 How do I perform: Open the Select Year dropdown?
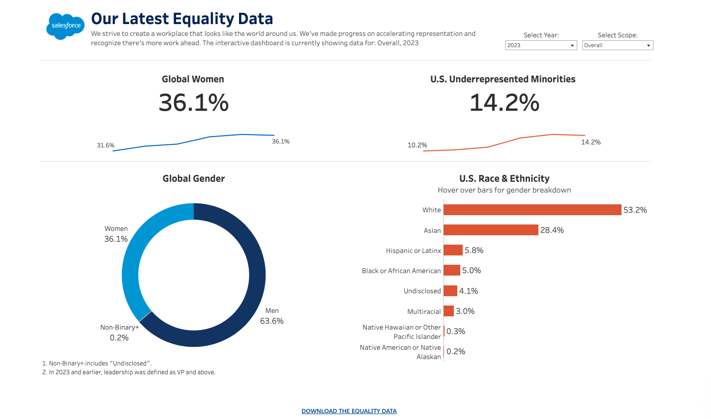[x=541, y=45]
